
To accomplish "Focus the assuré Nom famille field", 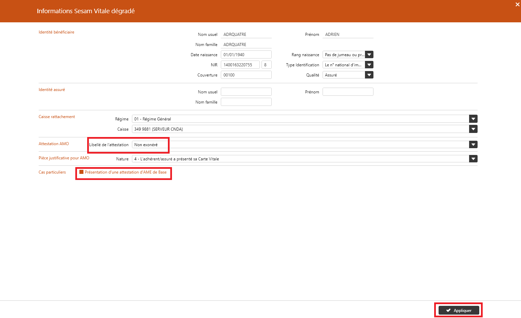I will click(x=246, y=102).
